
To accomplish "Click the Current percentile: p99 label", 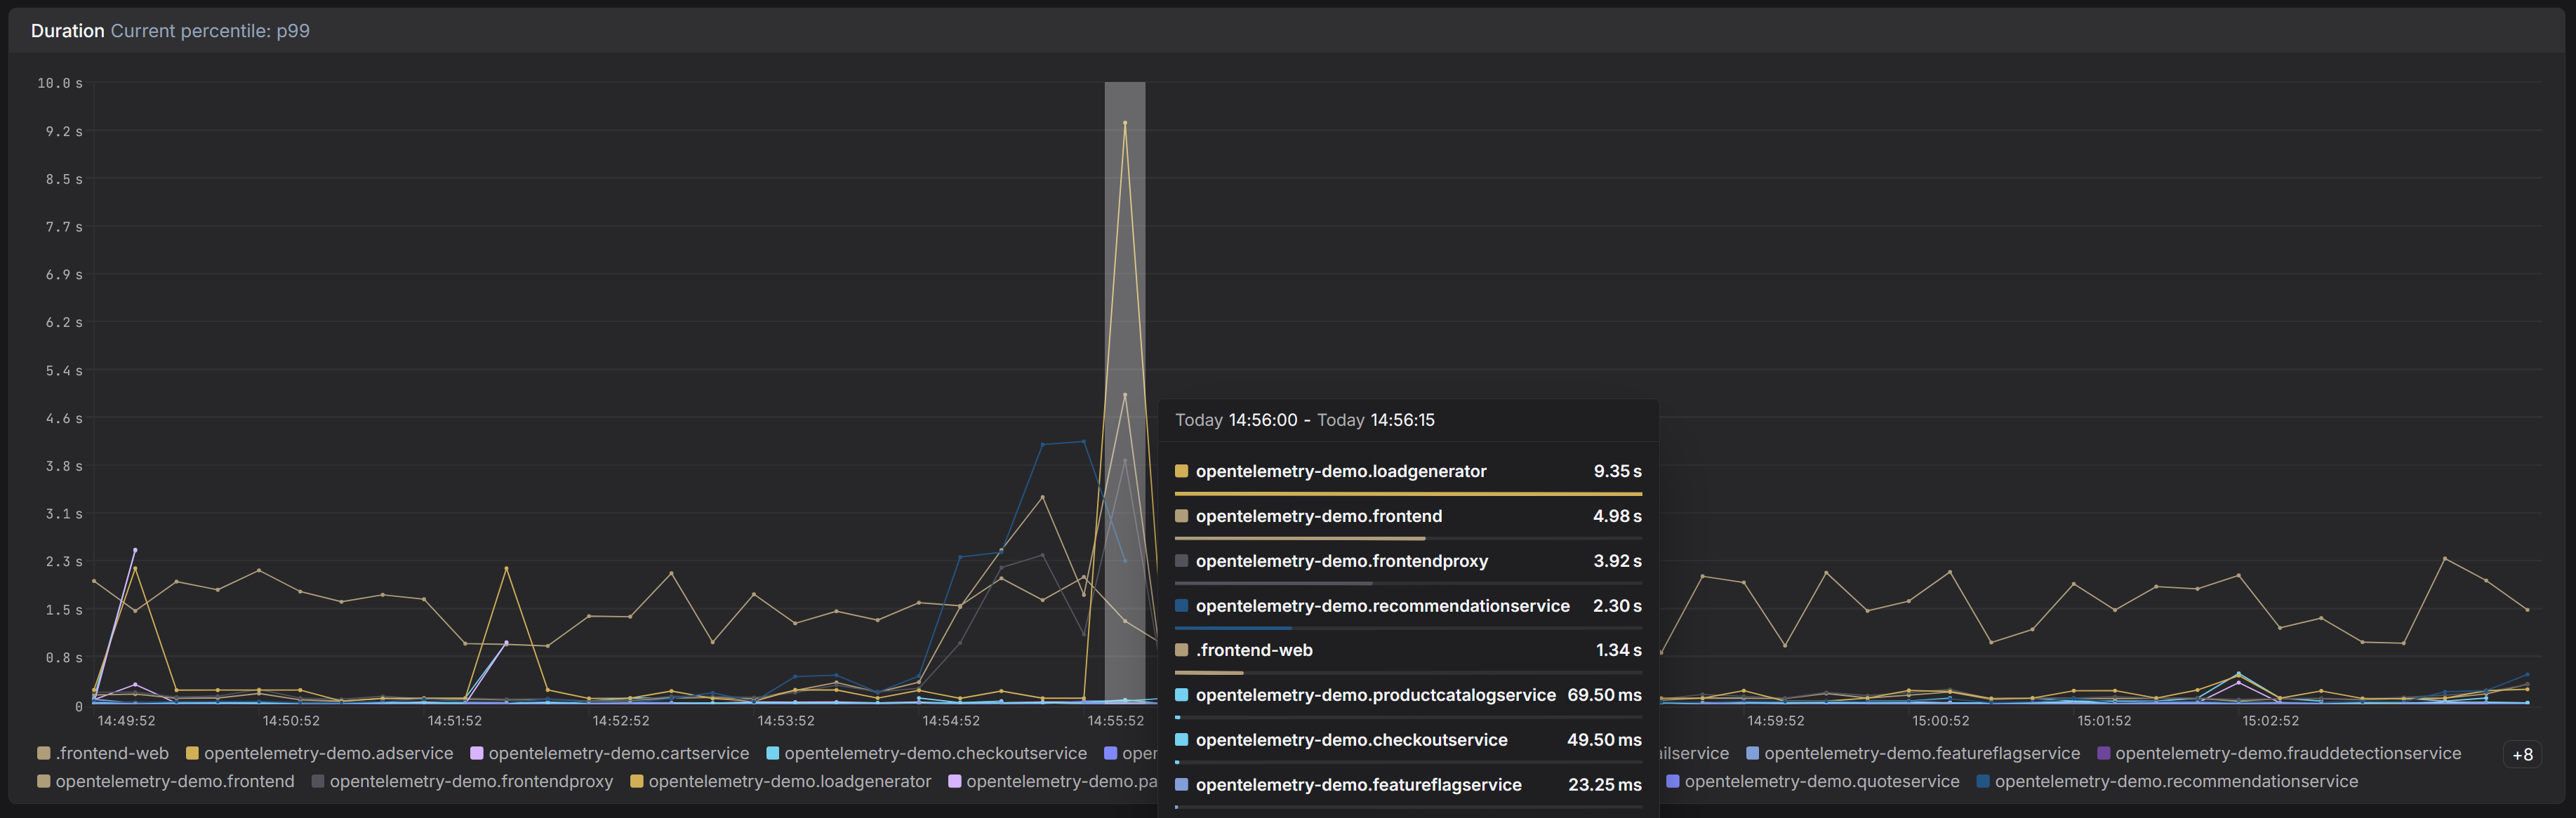I will click(x=210, y=31).
